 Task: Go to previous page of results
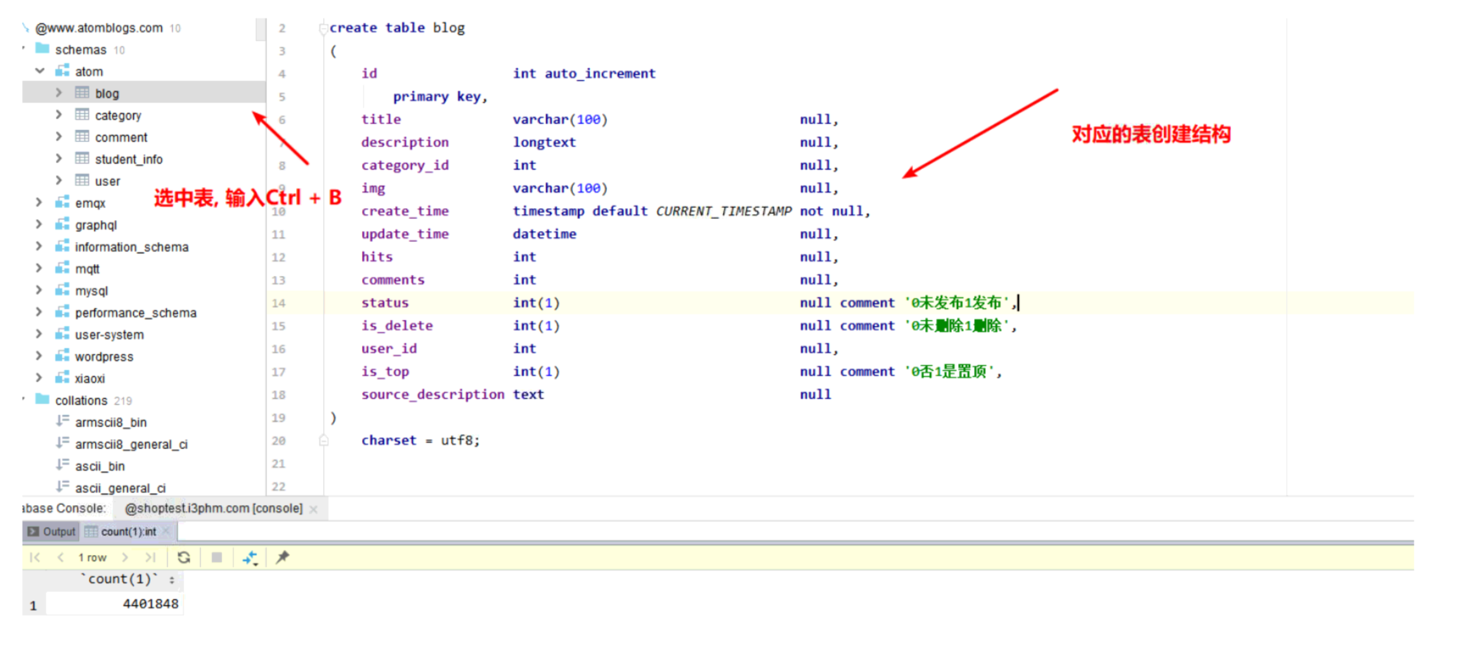[x=61, y=557]
